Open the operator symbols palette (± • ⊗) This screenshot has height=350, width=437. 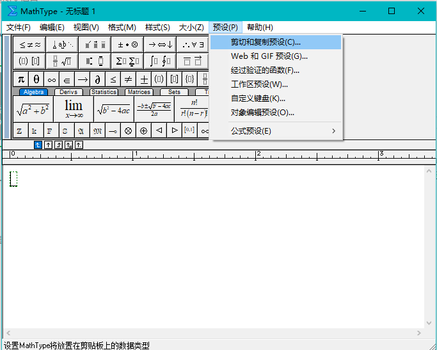coord(127,45)
